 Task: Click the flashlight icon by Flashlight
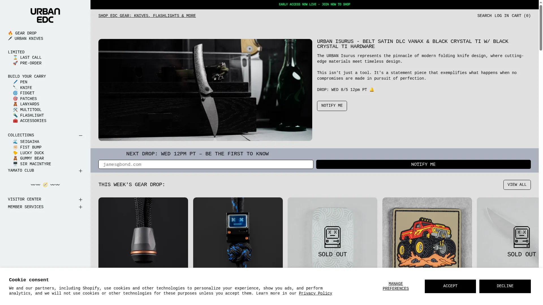click(x=15, y=116)
